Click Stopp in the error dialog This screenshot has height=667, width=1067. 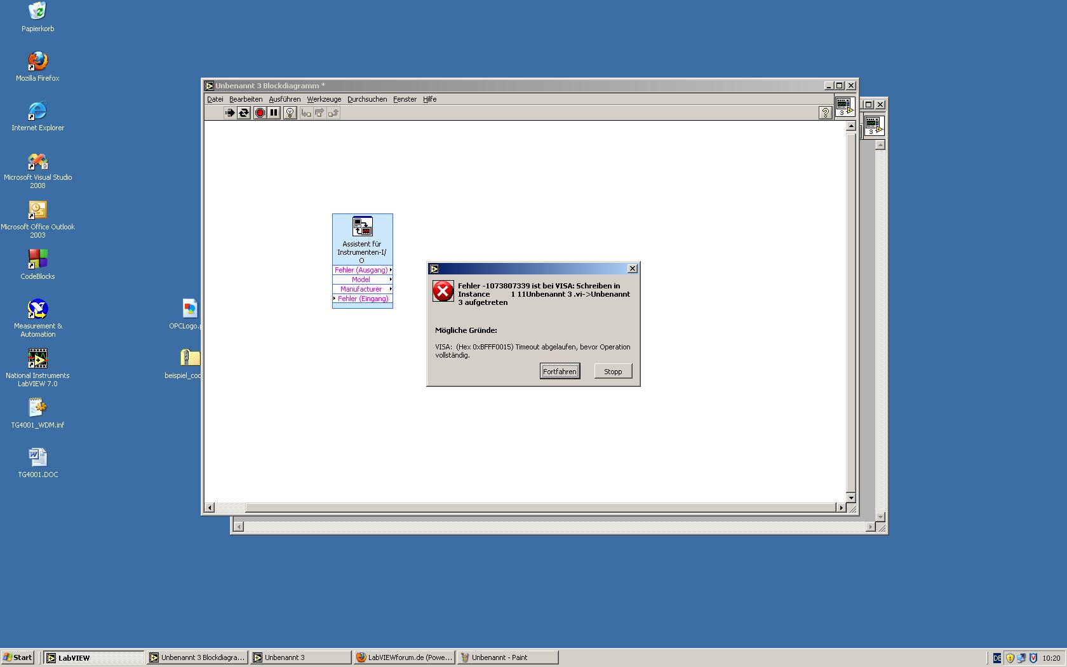coord(613,372)
